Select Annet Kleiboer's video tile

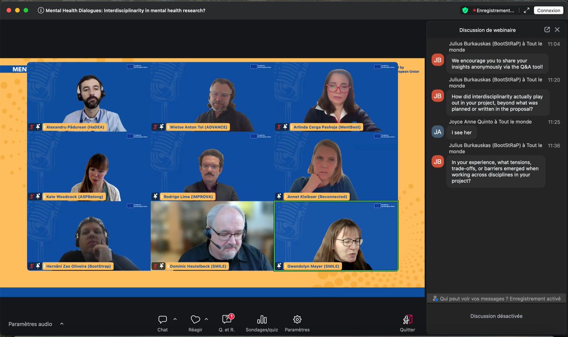(x=336, y=166)
